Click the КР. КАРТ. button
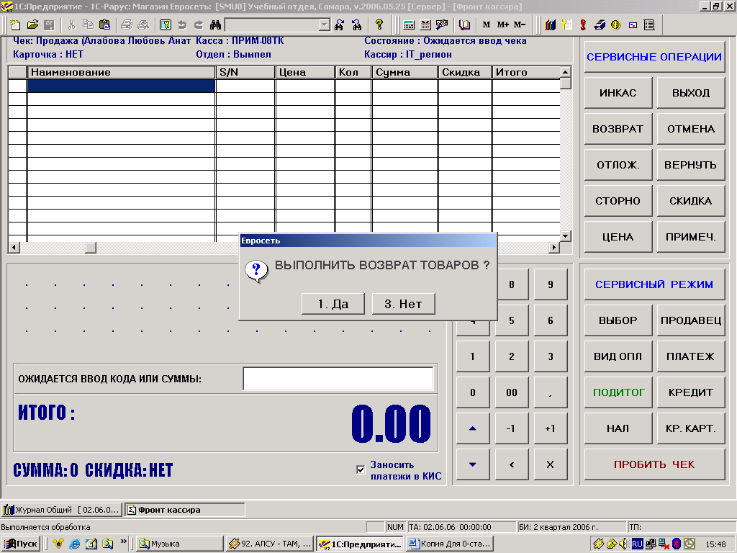The width and height of the screenshot is (737, 553). click(690, 428)
